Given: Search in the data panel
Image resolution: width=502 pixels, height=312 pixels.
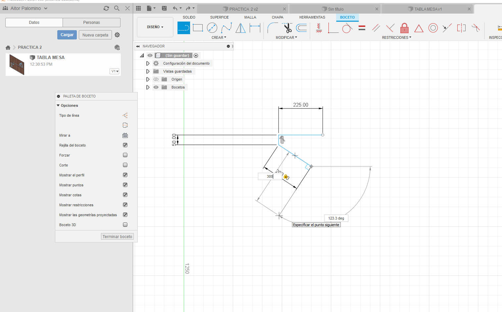Looking at the screenshot, I should [117, 8].
